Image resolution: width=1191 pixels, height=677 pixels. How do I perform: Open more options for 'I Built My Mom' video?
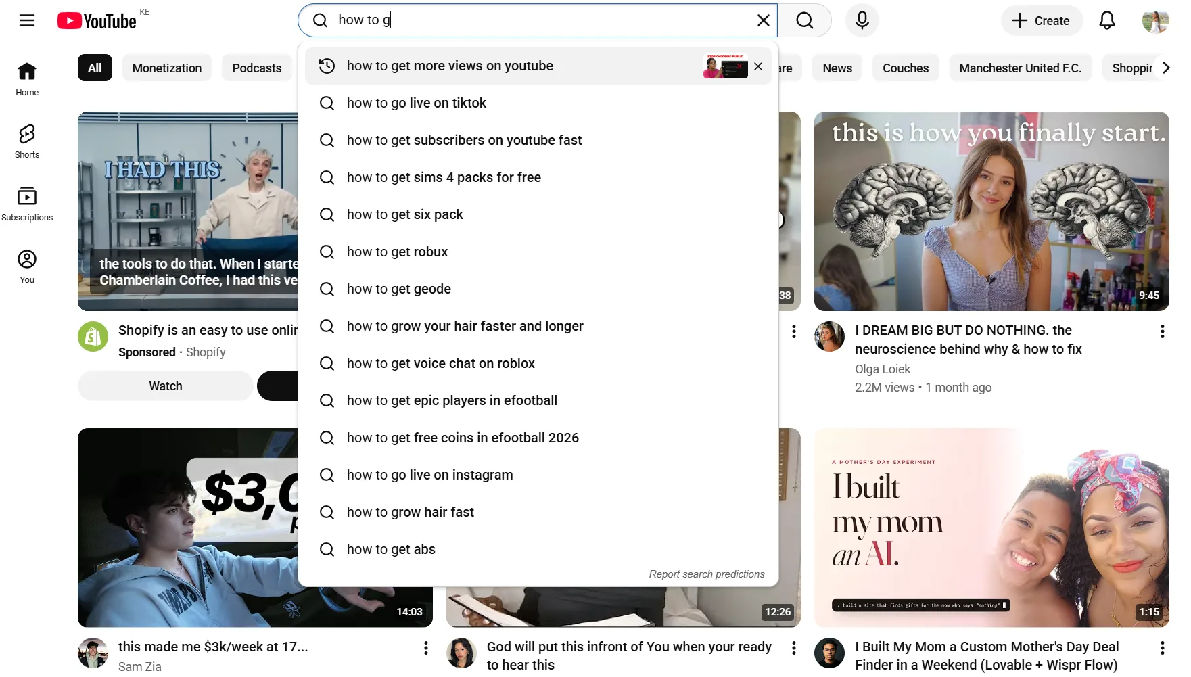point(1162,648)
